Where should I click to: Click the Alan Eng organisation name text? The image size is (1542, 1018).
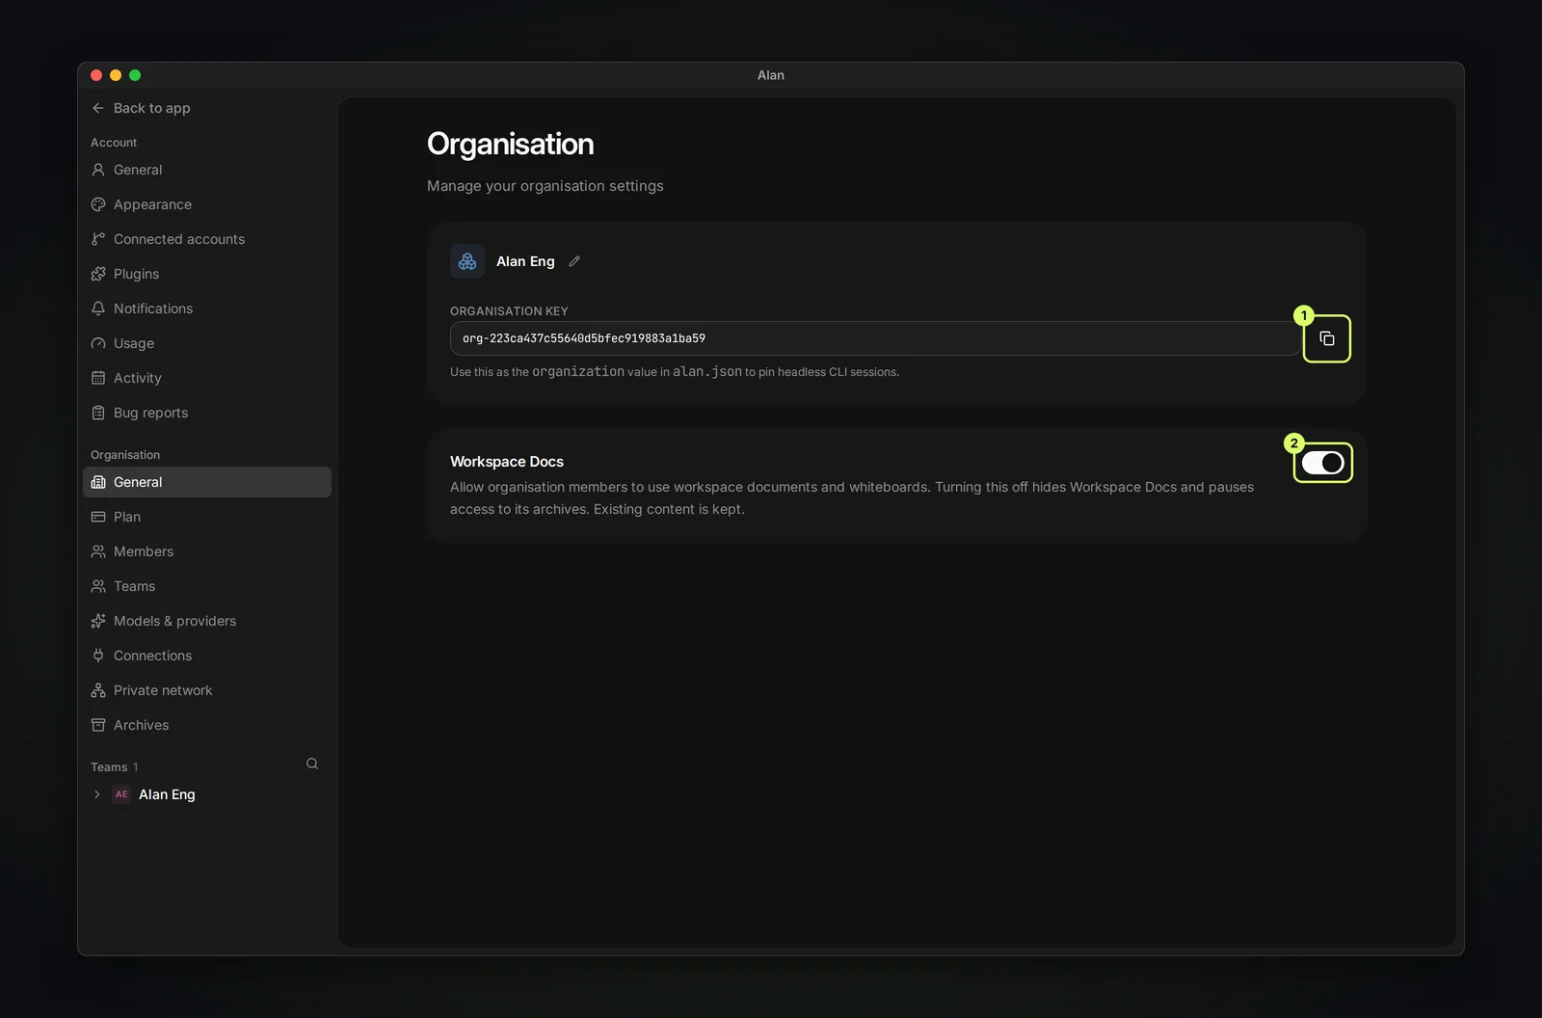coord(525,261)
